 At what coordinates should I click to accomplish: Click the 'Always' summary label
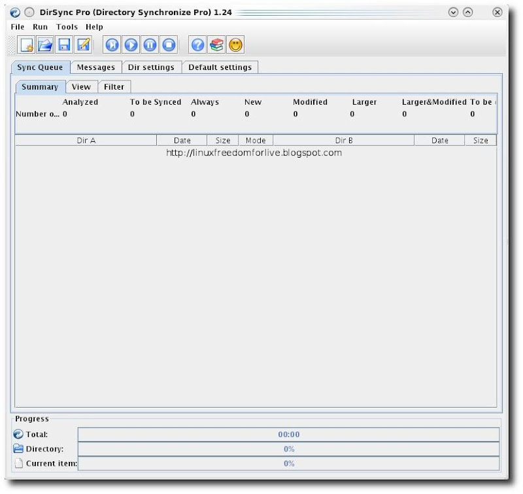(x=205, y=102)
